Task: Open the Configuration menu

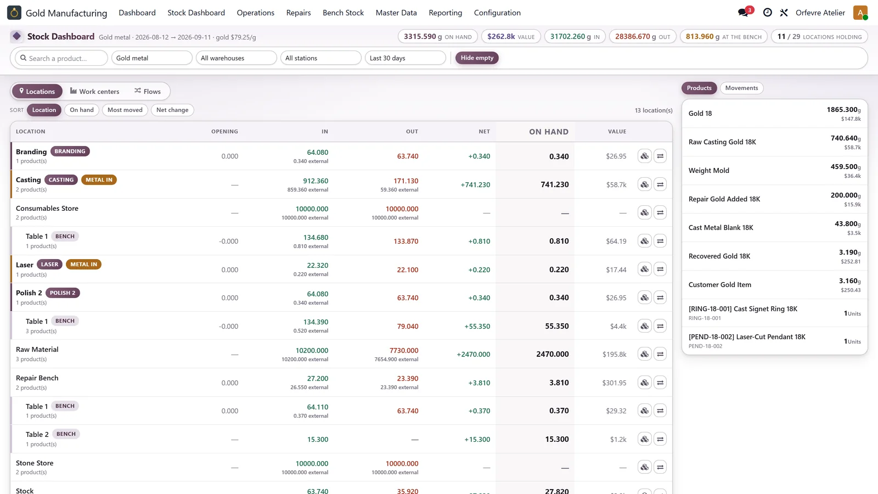Action: coord(497,13)
